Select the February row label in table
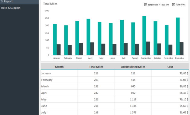 click(x=47, y=80)
